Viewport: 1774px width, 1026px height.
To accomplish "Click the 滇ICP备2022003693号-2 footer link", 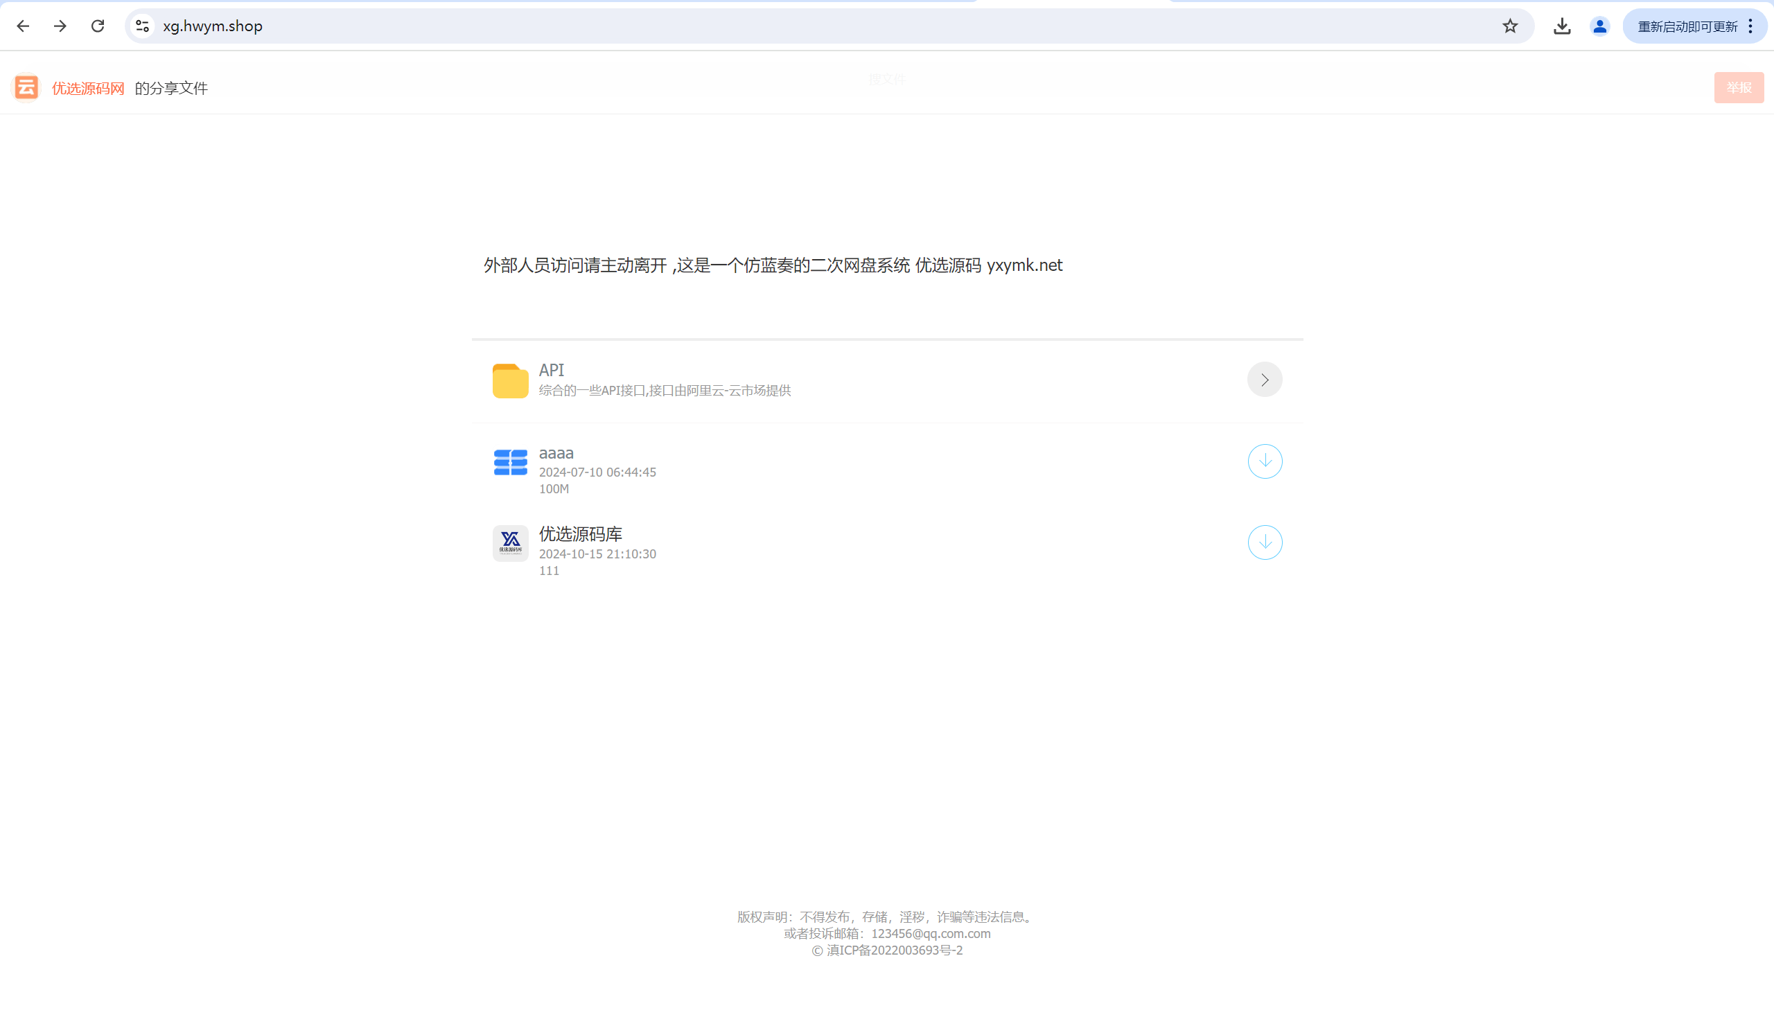I will (x=894, y=950).
